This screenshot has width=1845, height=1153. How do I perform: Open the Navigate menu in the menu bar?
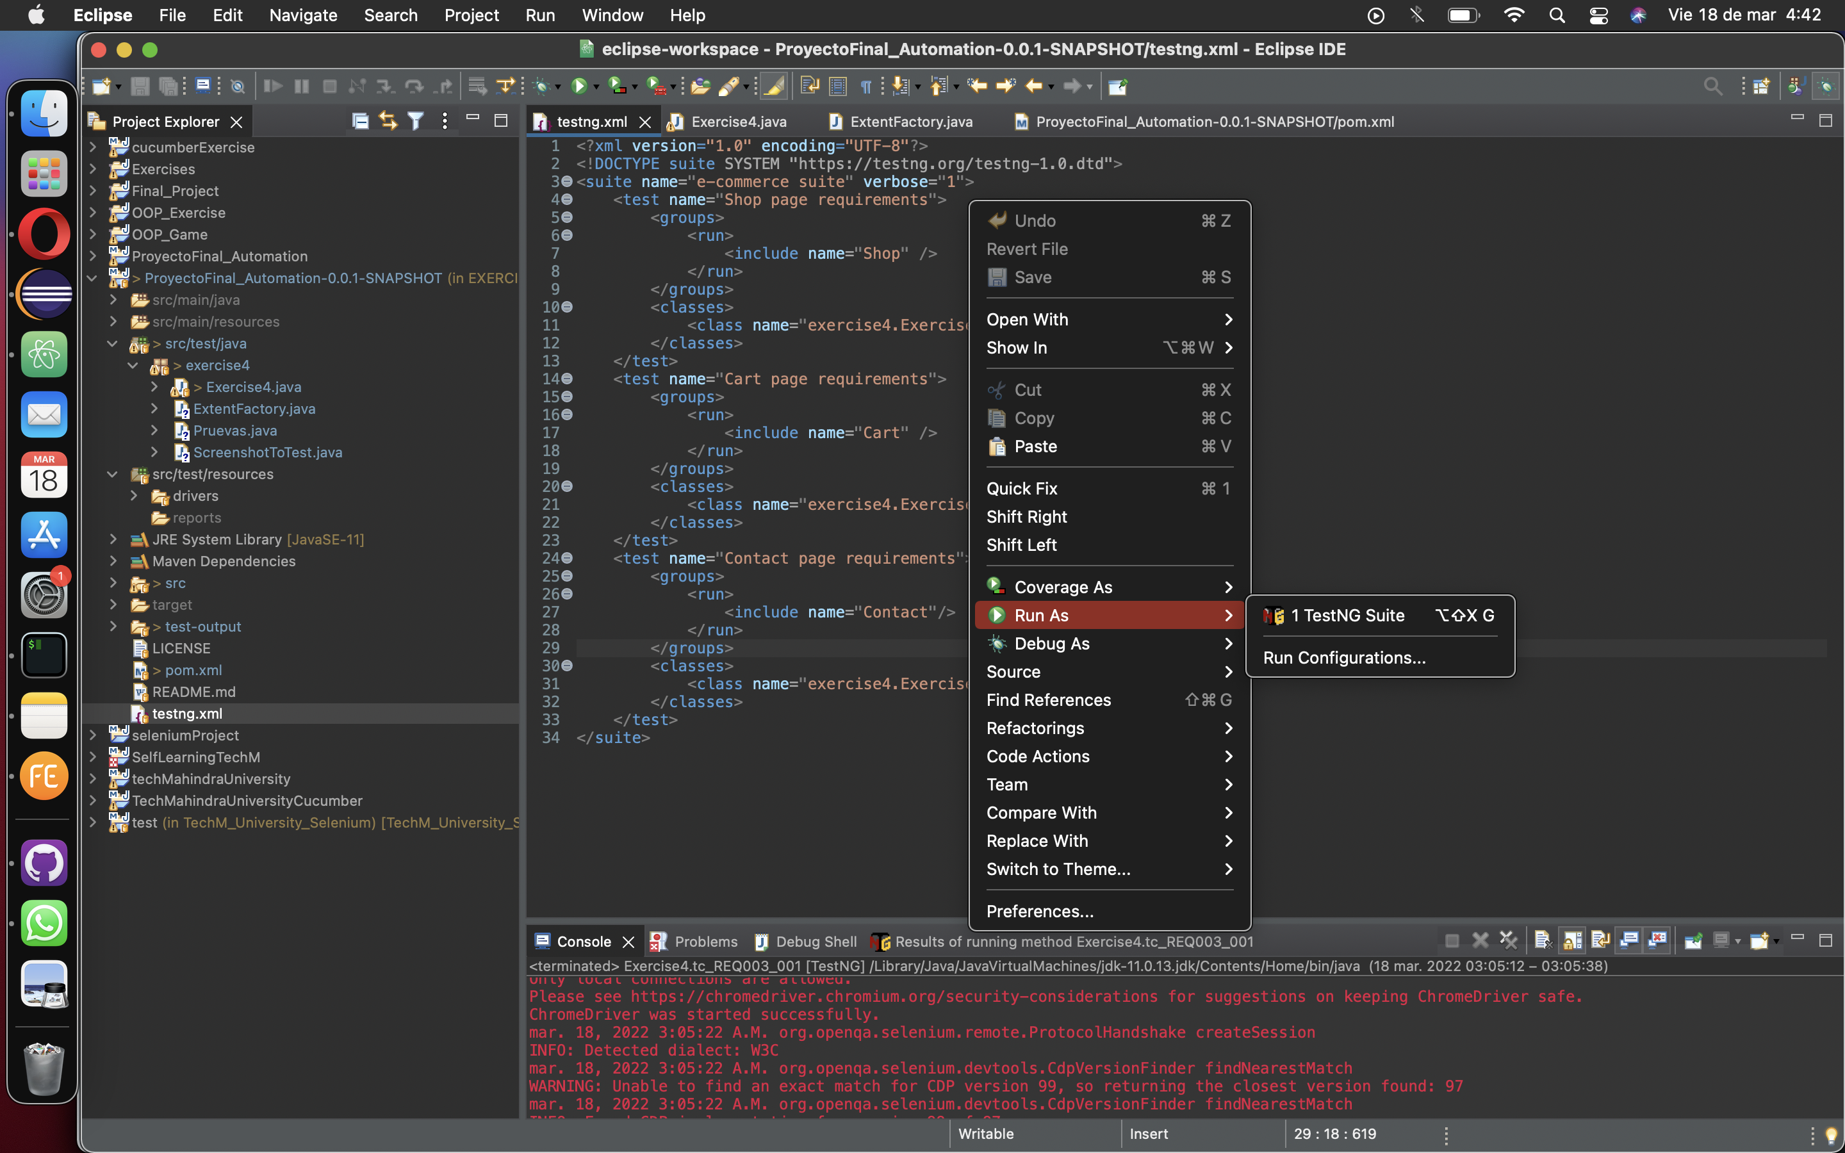302,15
